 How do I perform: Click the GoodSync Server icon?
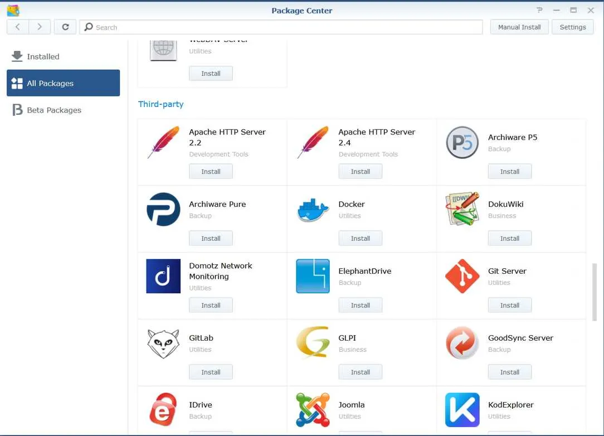(461, 343)
